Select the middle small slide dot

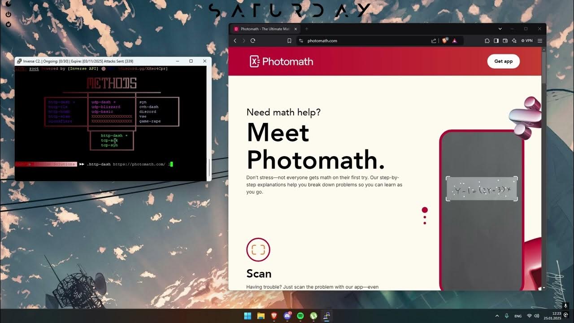425,218
